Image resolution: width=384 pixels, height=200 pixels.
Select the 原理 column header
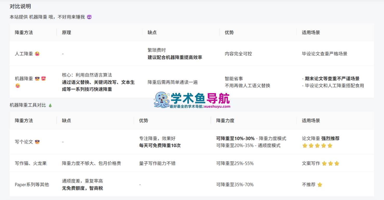tap(66, 33)
